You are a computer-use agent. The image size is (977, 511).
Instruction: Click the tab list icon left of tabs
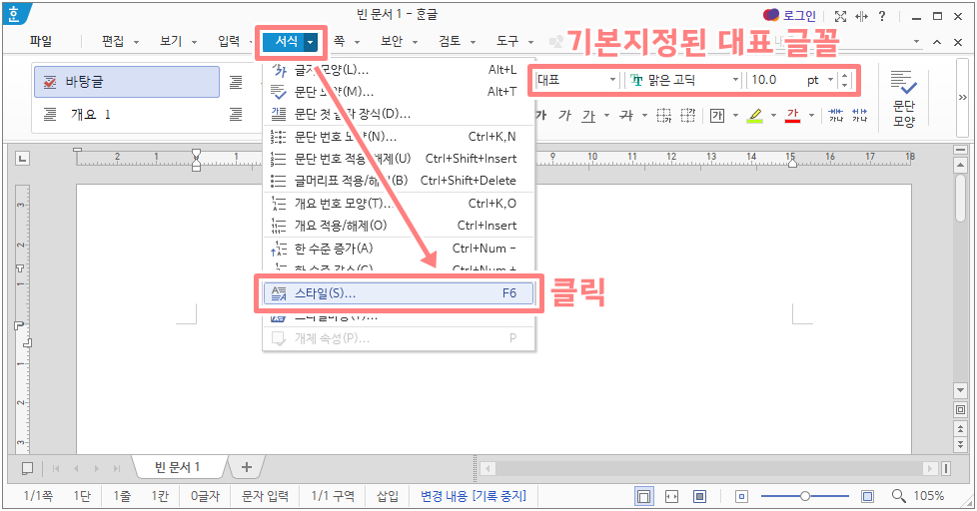pos(27,468)
